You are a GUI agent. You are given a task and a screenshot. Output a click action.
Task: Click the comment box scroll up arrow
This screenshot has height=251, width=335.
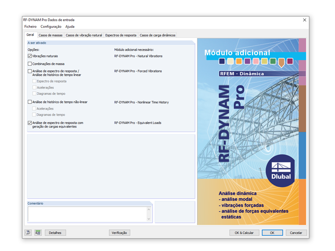click(149, 209)
